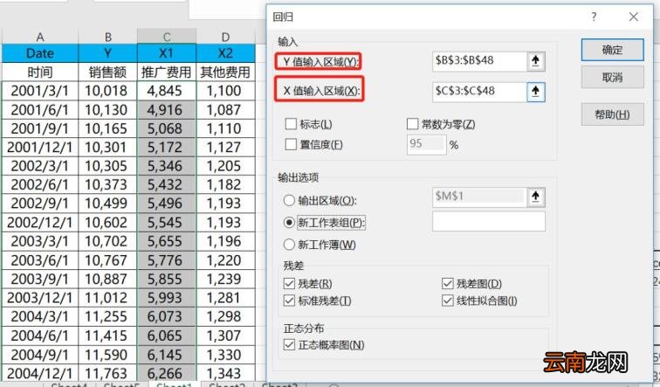This screenshot has height=387, width=660.
Task: Click date cell 2001/3/1
Action: (x=40, y=91)
